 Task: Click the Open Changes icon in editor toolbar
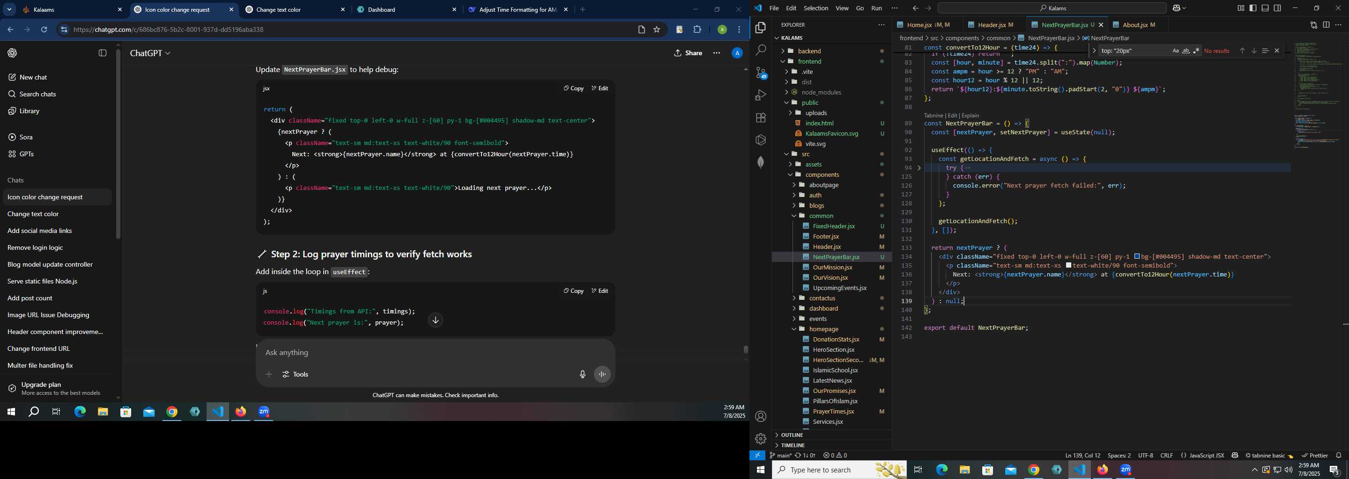click(x=1313, y=25)
